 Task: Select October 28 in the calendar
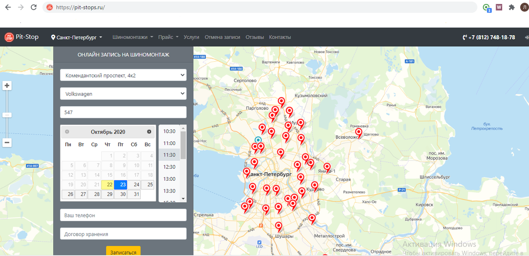(x=94, y=194)
